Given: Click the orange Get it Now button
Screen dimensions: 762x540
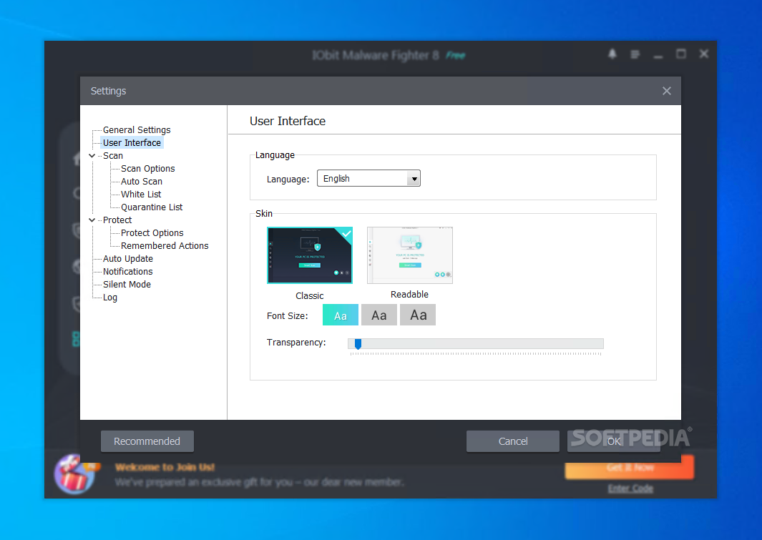Looking at the screenshot, I should pos(630,467).
